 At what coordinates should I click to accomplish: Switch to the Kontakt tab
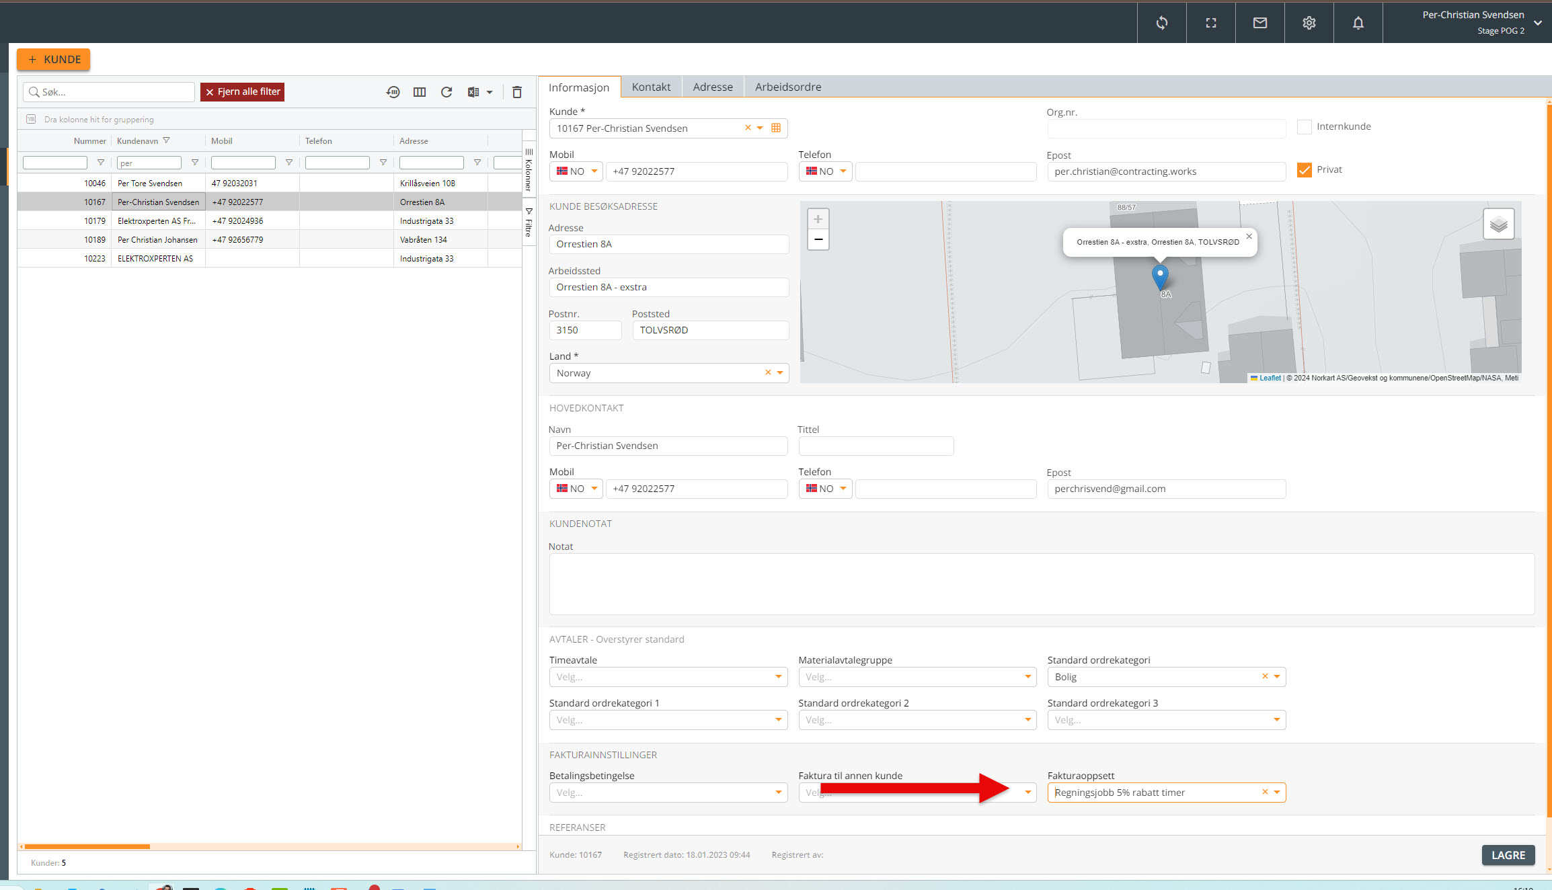click(x=651, y=87)
